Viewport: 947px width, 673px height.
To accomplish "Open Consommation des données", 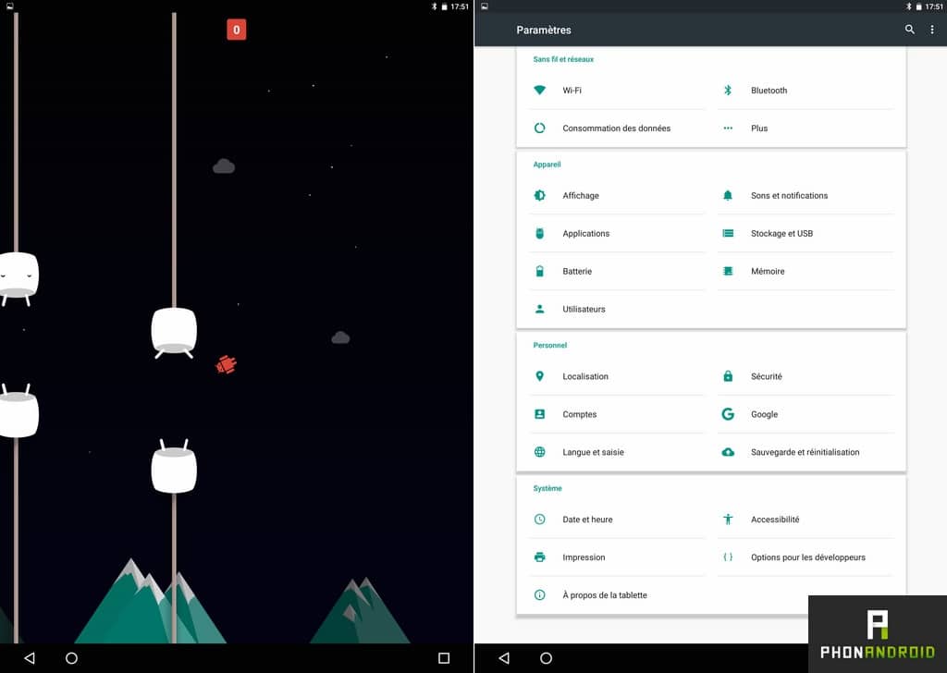I will 617,128.
